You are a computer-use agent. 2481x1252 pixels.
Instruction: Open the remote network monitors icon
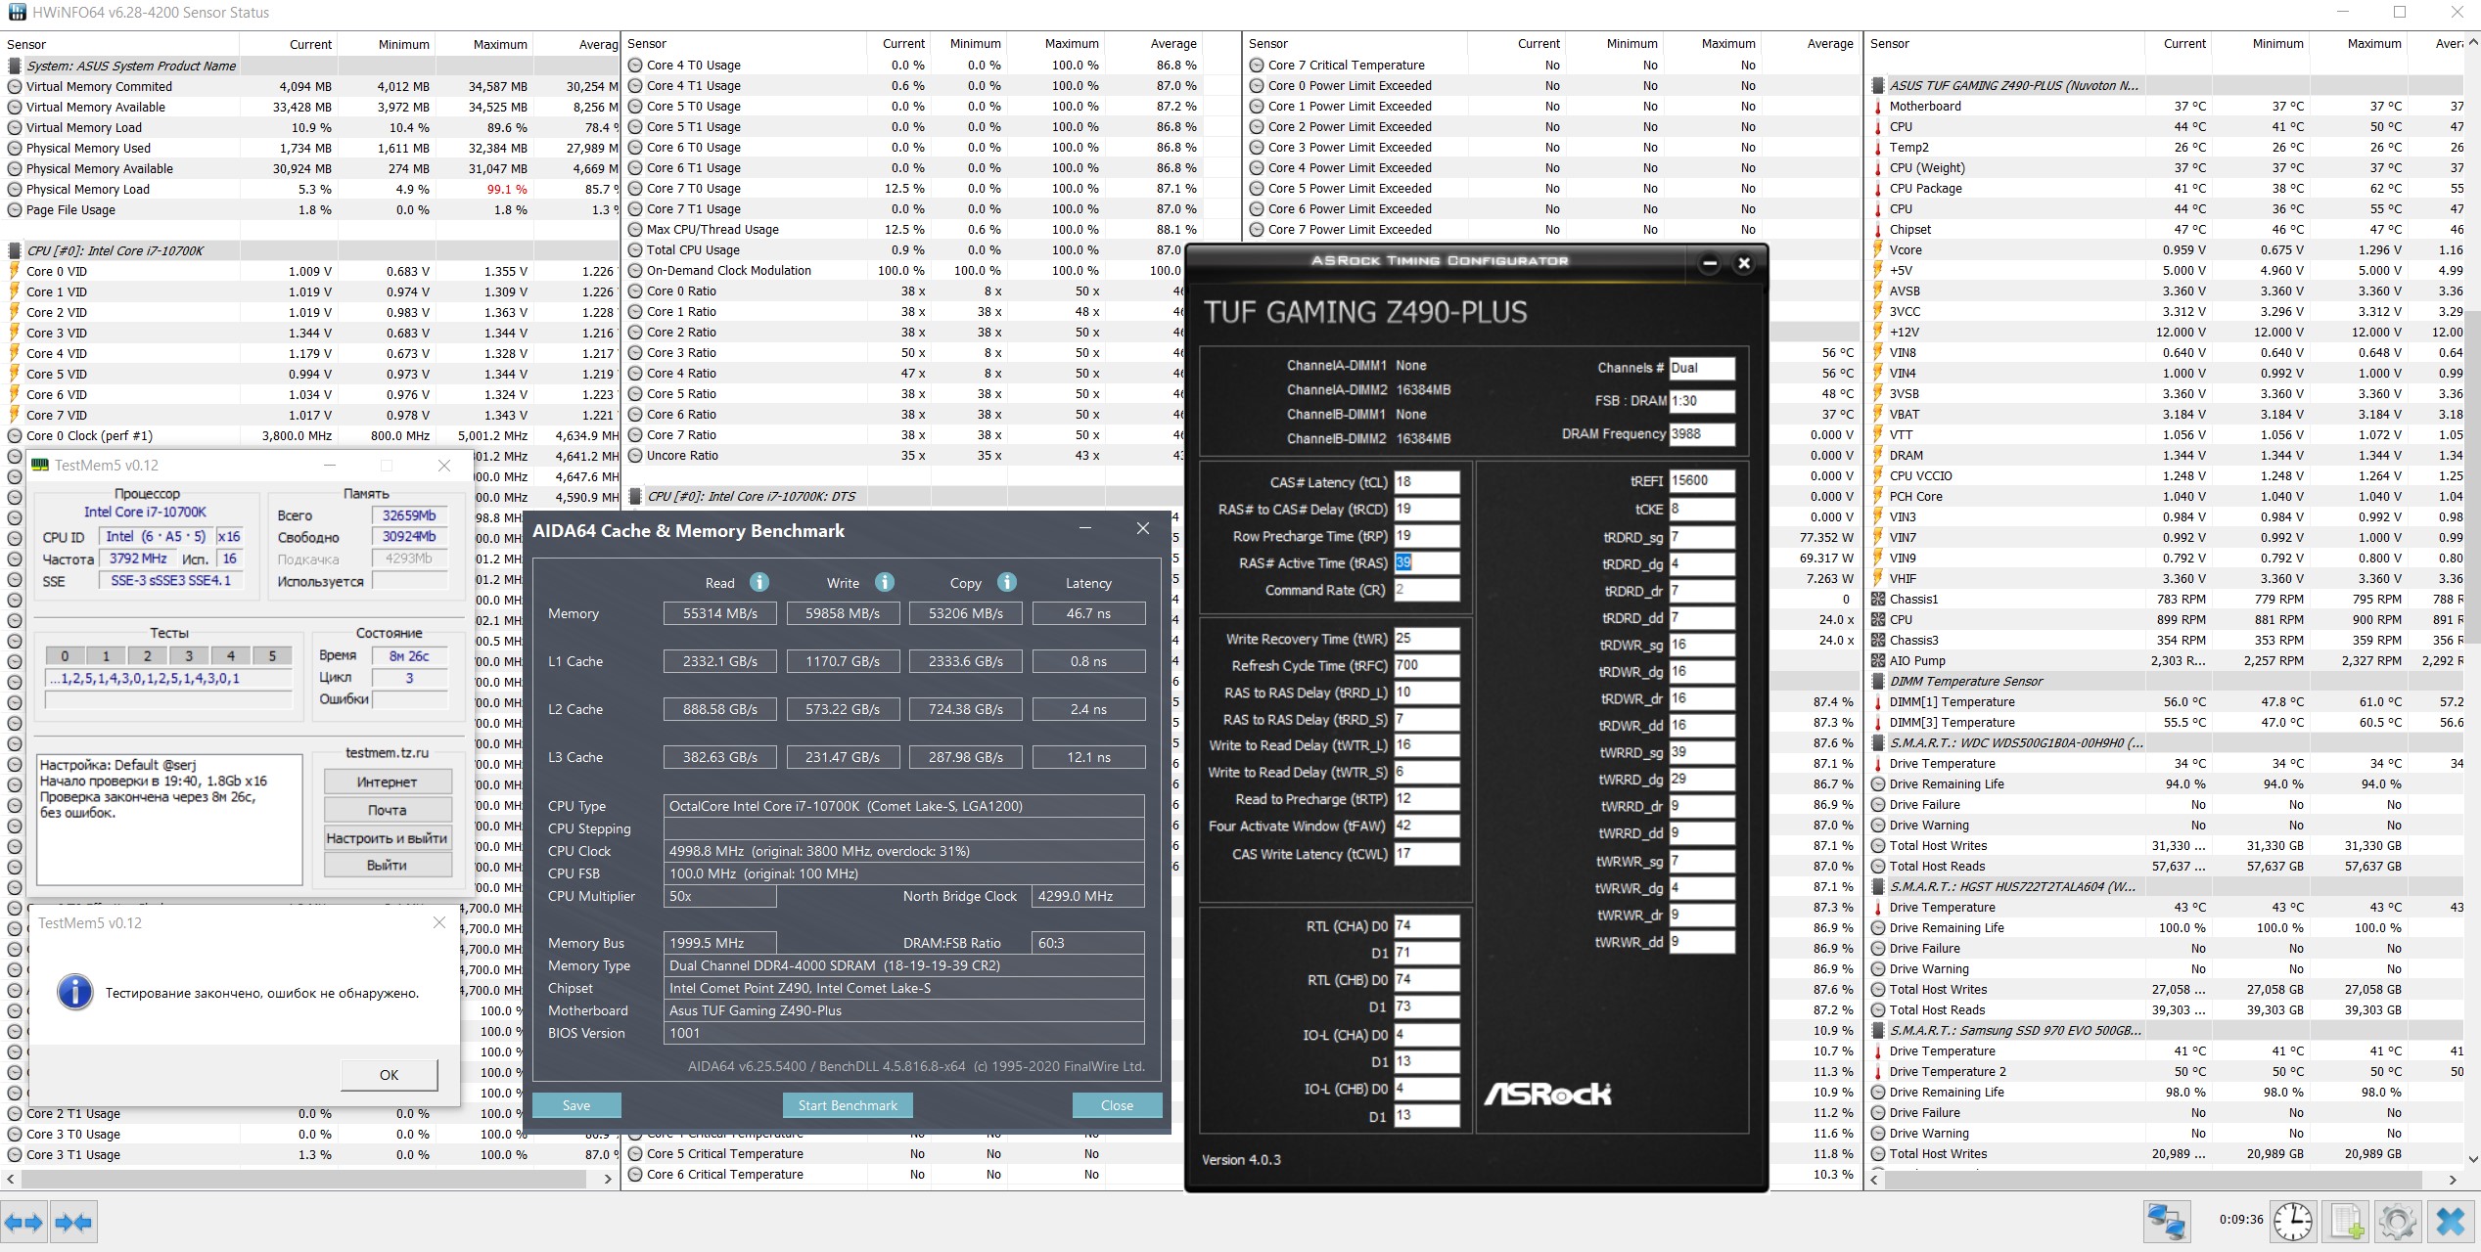point(2166,1222)
